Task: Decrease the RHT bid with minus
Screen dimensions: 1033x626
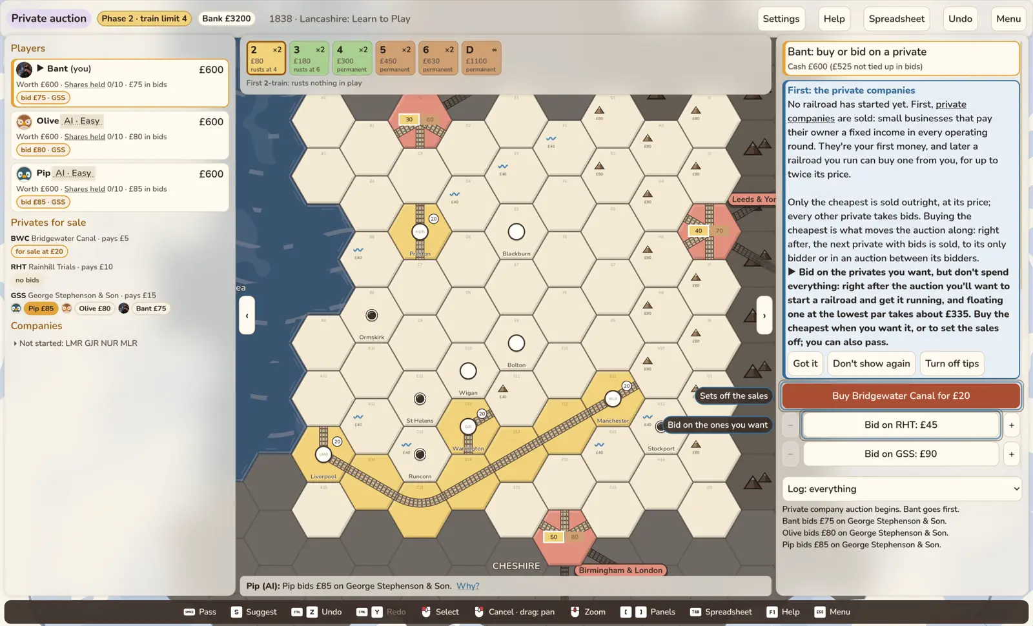Action: 790,425
